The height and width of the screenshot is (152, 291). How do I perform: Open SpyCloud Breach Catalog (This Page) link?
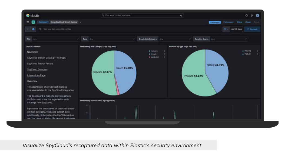point(47,58)
